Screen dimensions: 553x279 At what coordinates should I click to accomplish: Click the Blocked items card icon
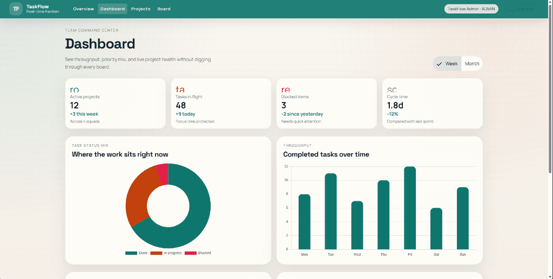click(x=286, y=90)
